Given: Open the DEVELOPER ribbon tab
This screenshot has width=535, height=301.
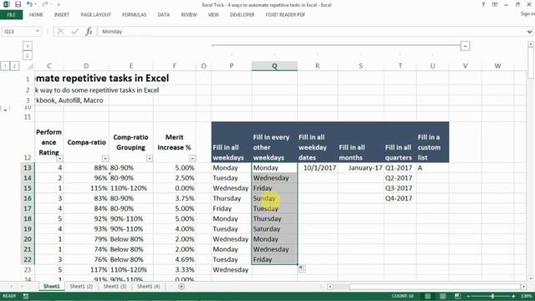Looking at the screenshot, I should [x=242, y=15].
